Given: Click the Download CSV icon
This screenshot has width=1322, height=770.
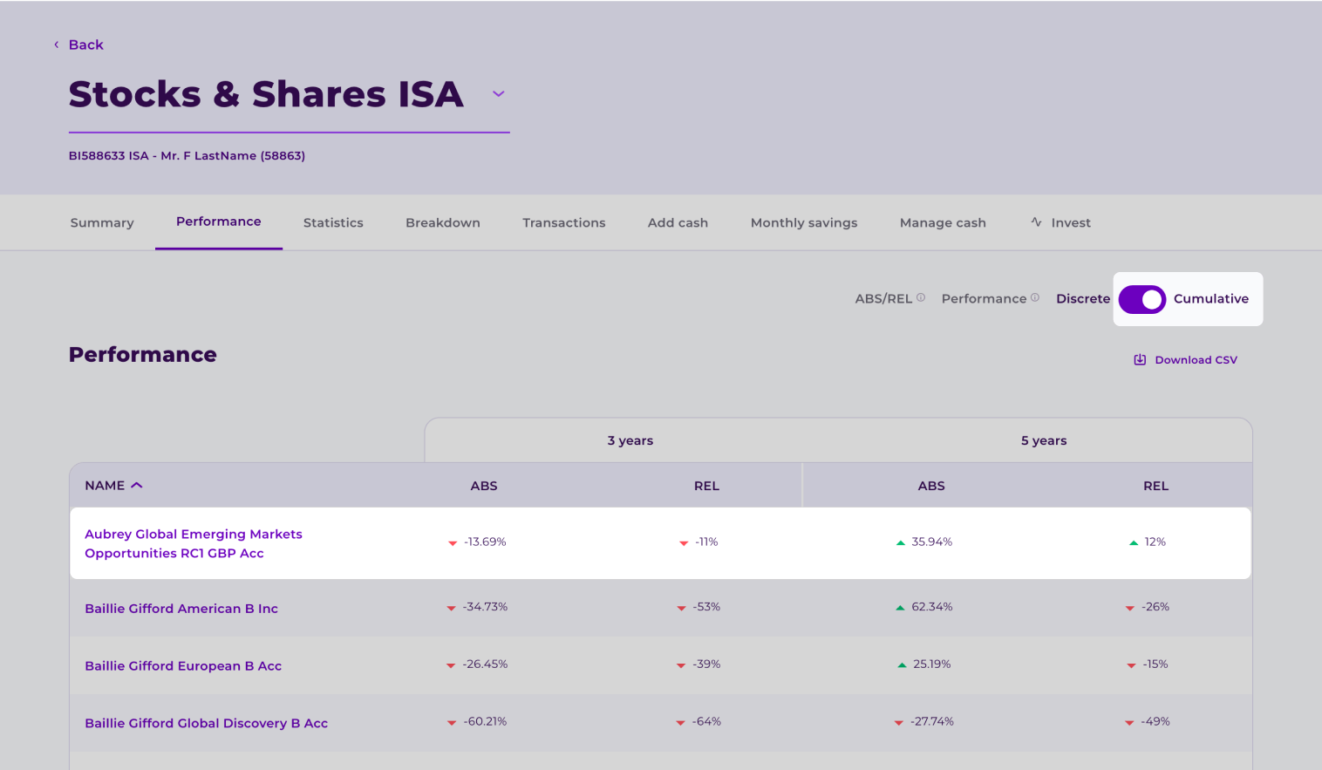Looking at the screenshot, I should point(1140,360).
